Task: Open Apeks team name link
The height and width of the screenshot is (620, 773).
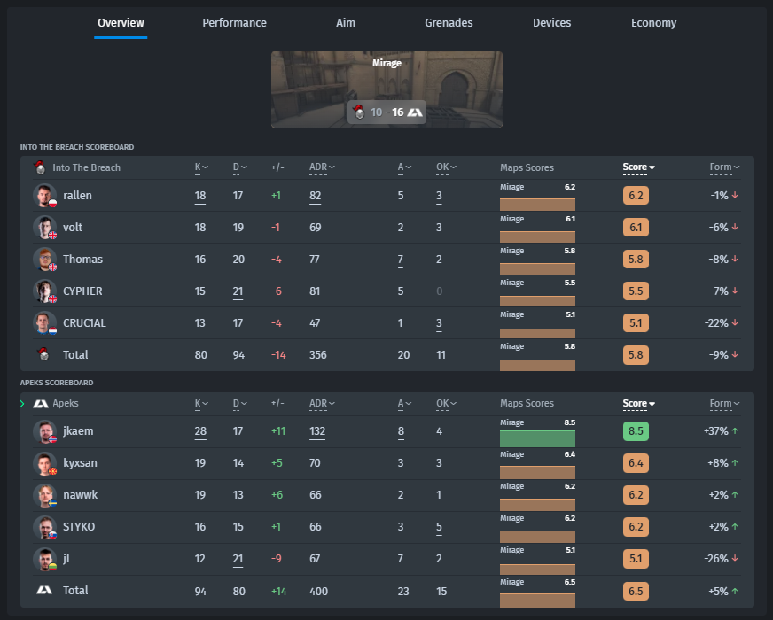Action: pyautogui.click(x=66, y=403)
